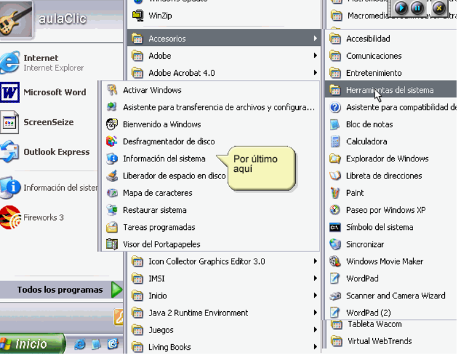Click Información del sistema icon in left pane
The width and height of the screenshot is (462, 354).
pos(10,188)
